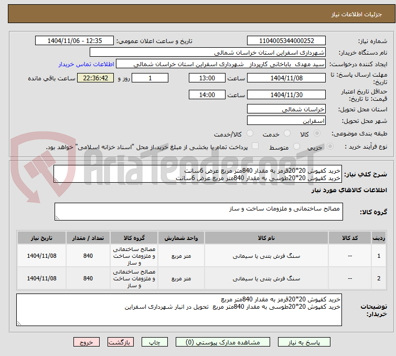Select the کالا/خدمت radio button
Screen dimensions: 396x356
250,133
